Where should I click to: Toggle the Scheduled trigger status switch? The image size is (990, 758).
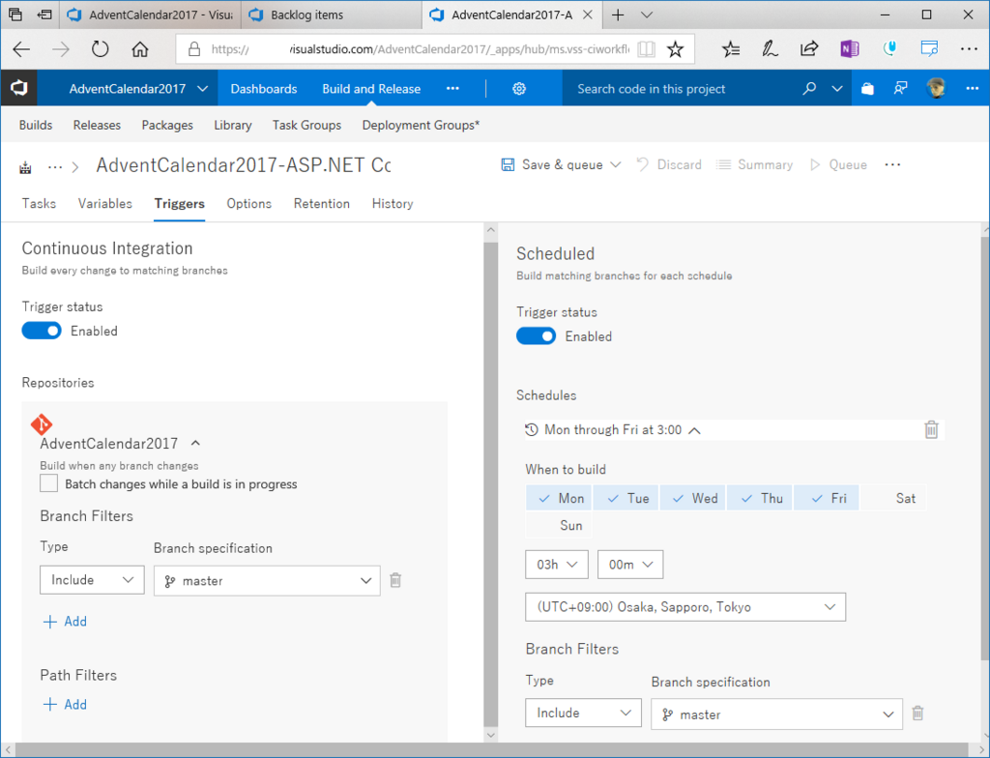coord(536,336)
